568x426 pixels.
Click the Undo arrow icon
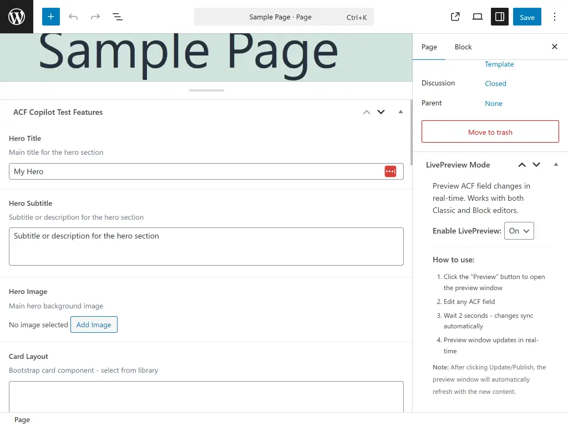73,17
